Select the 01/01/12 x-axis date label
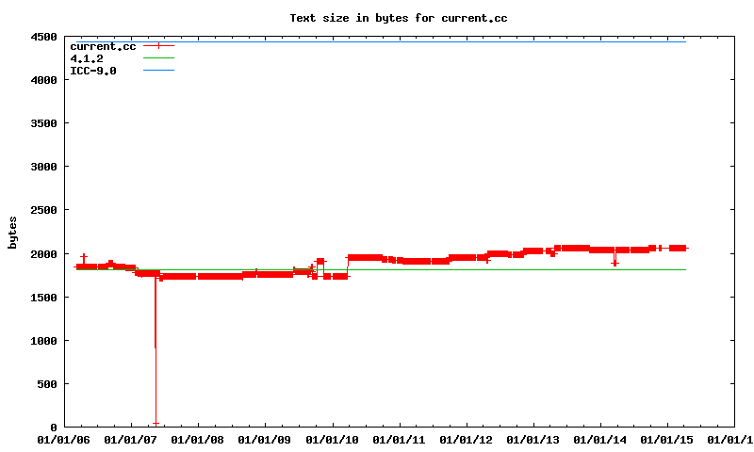 pos(467,439)
